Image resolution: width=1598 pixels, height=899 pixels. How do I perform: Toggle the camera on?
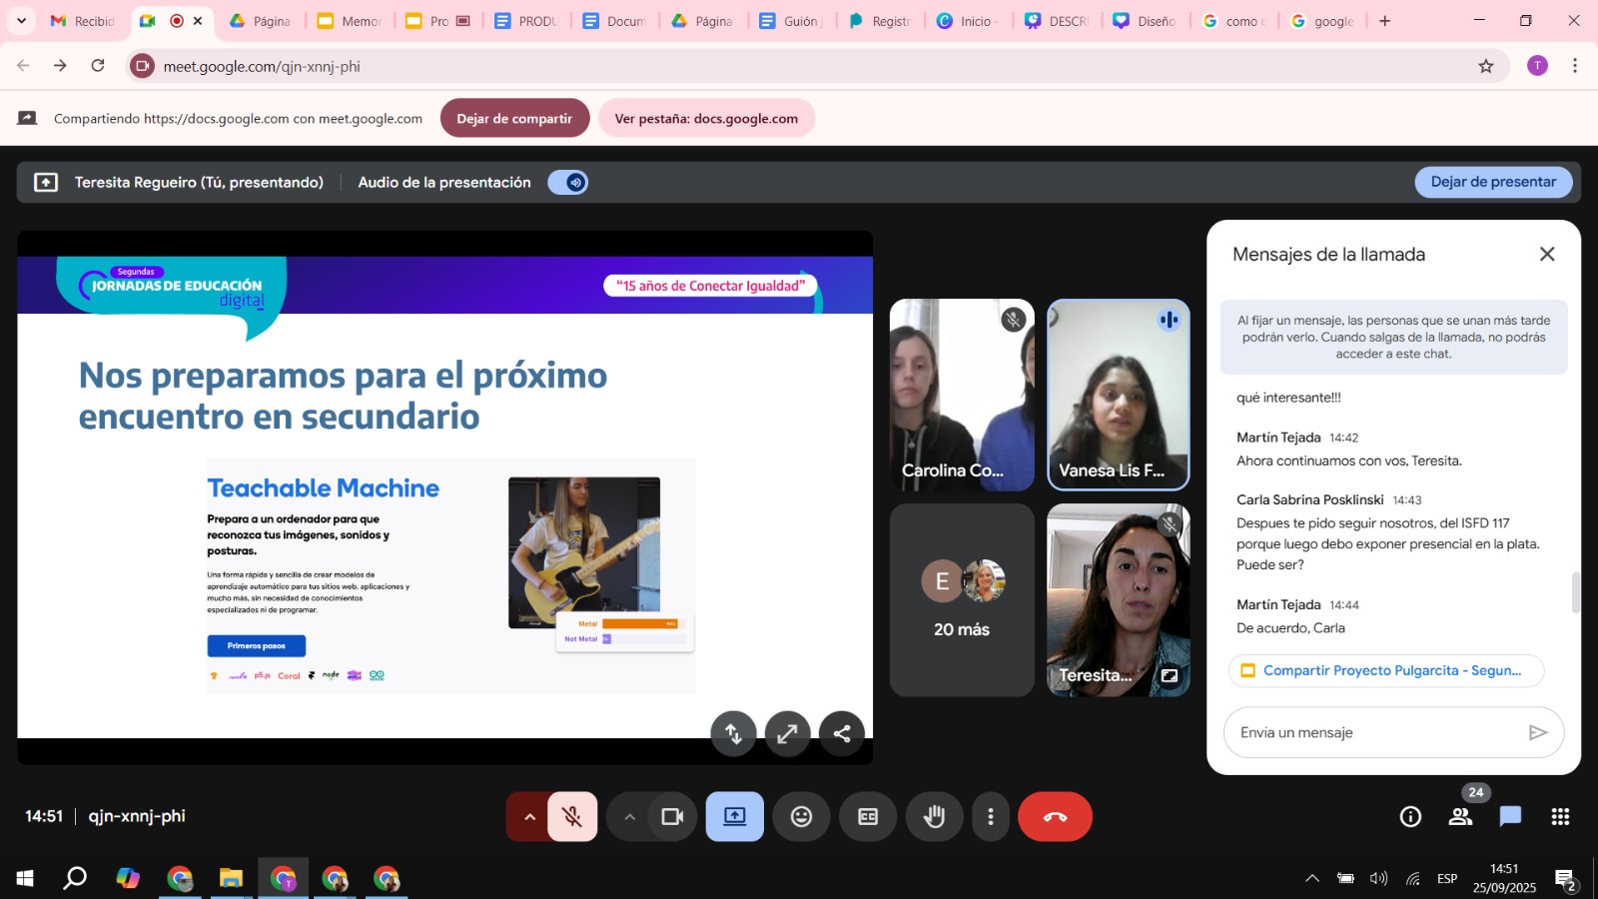coord(672,817)
